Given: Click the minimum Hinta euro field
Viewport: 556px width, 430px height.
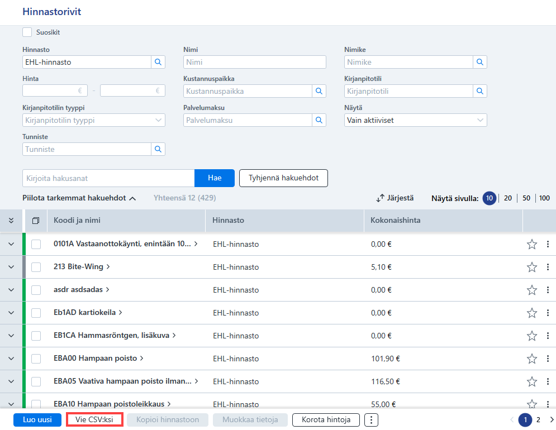Looking at the screenshot, I should point(55,91).
